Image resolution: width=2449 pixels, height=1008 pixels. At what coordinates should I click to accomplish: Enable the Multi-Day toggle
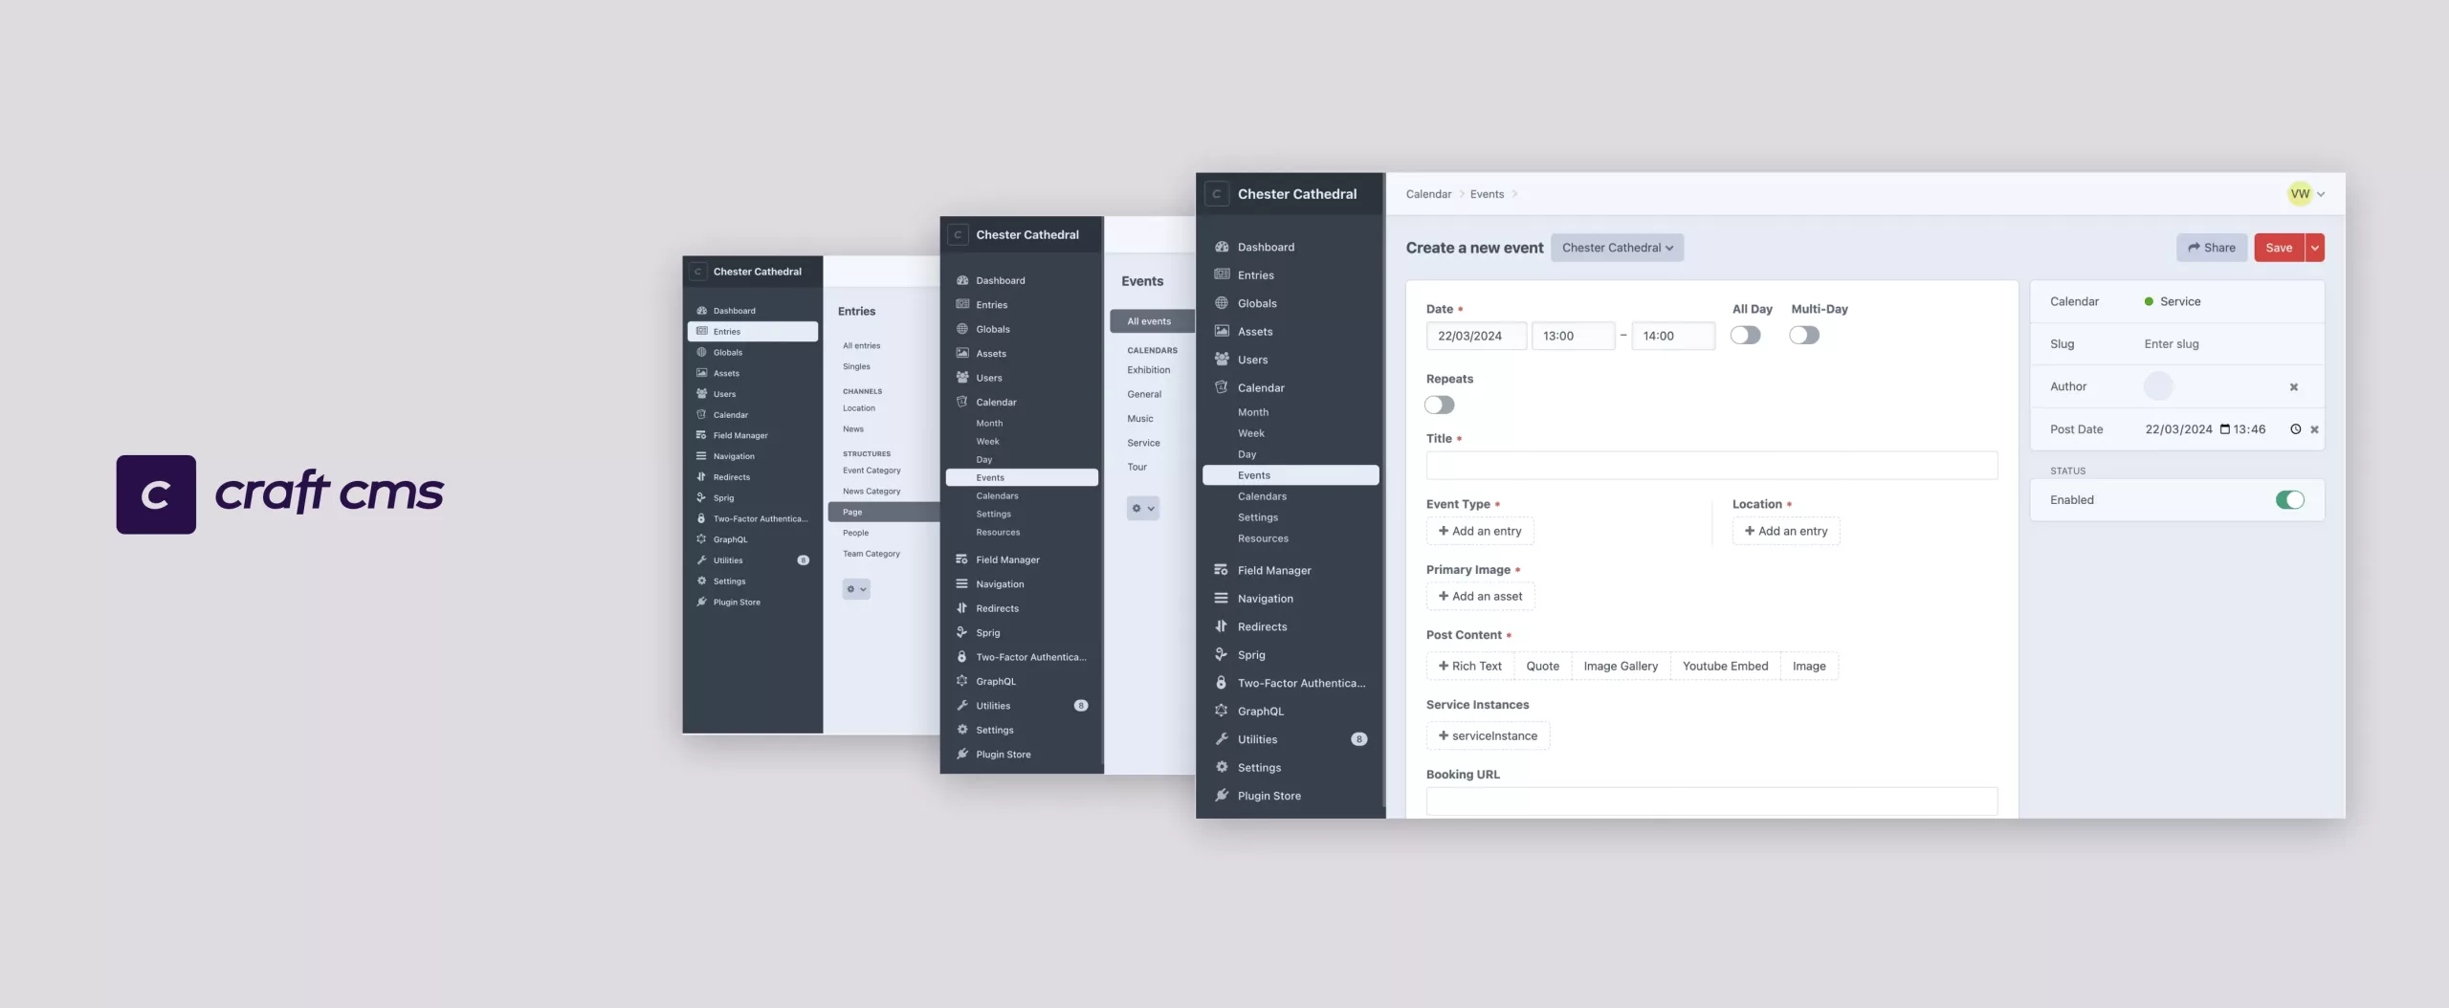tap(1804, 335)
